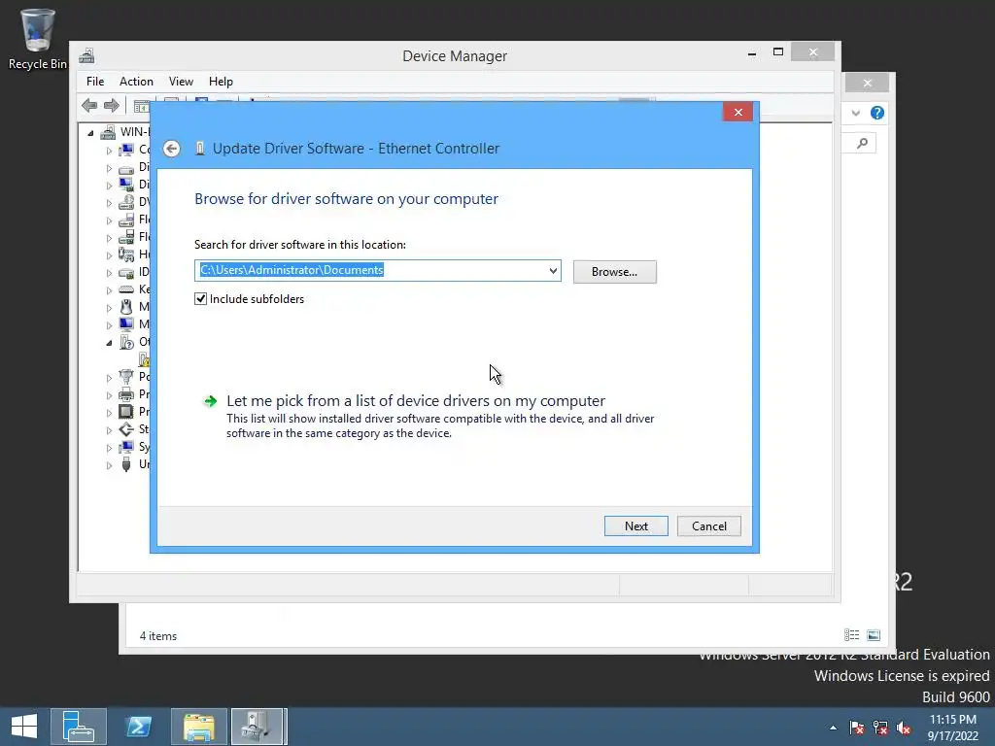Viewport: 995px width, 746px height.
Task: Select the DVD/CD-ROM drives icon
Action: point(126,202)
